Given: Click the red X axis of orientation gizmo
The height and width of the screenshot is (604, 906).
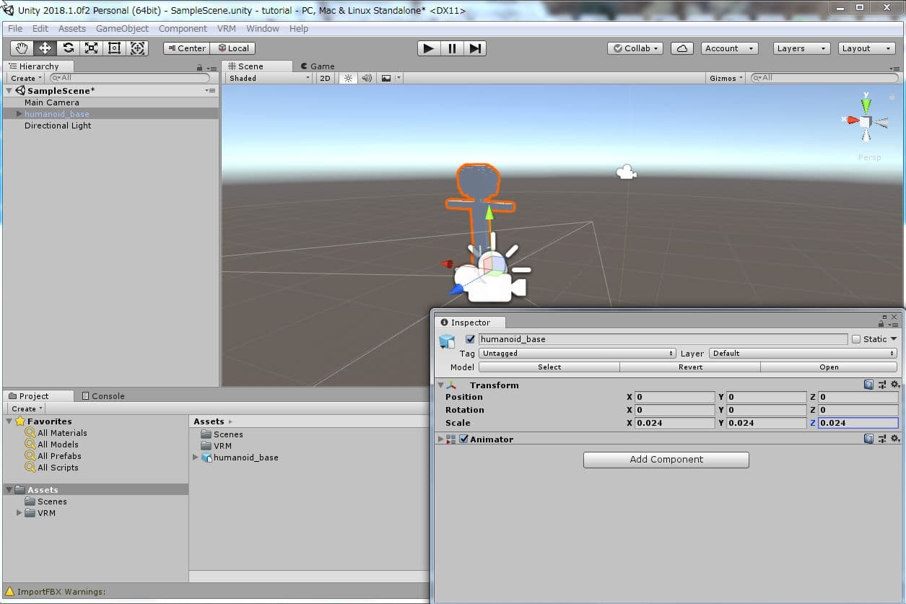Looking at the screenshot, I should [x=853, y=121].
